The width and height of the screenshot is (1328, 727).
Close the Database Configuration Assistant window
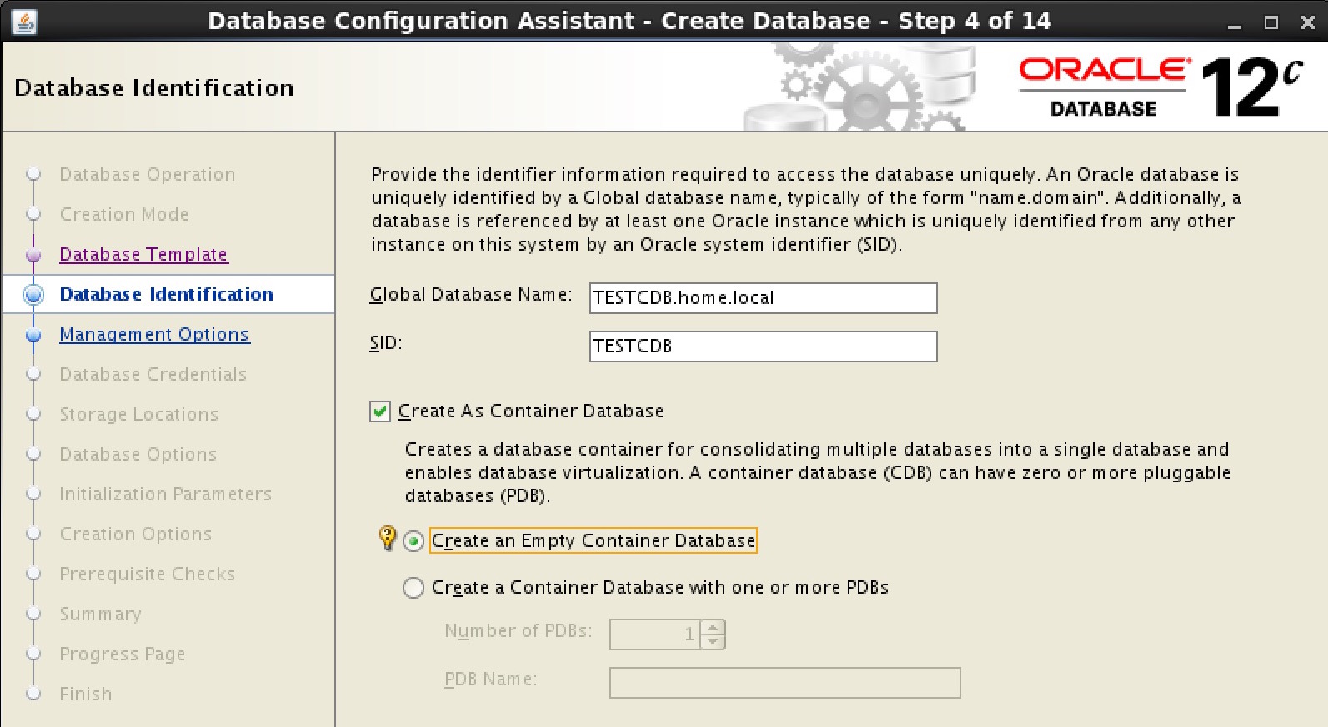pyautogui.click(x=1308, y=23)
